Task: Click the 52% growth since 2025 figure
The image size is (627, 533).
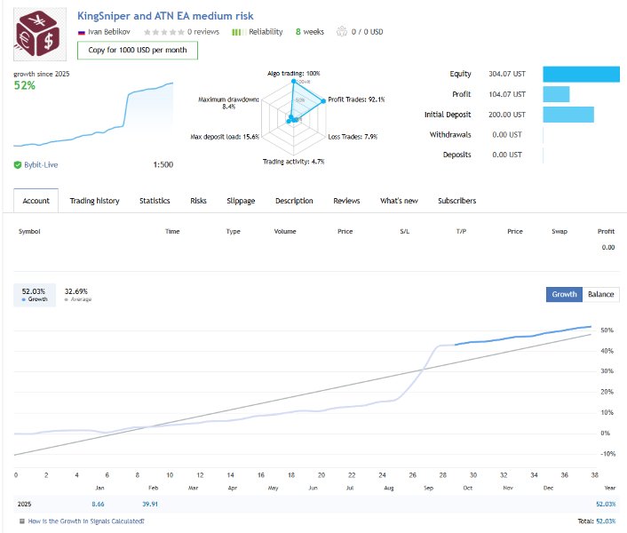Action: click(x=25, y=85)
